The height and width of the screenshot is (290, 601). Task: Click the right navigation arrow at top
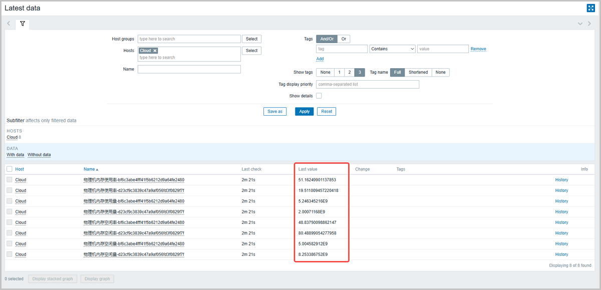589,24
